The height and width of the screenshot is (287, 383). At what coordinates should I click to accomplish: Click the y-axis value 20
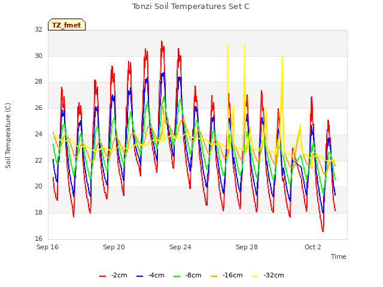click(x=38, y=187)
